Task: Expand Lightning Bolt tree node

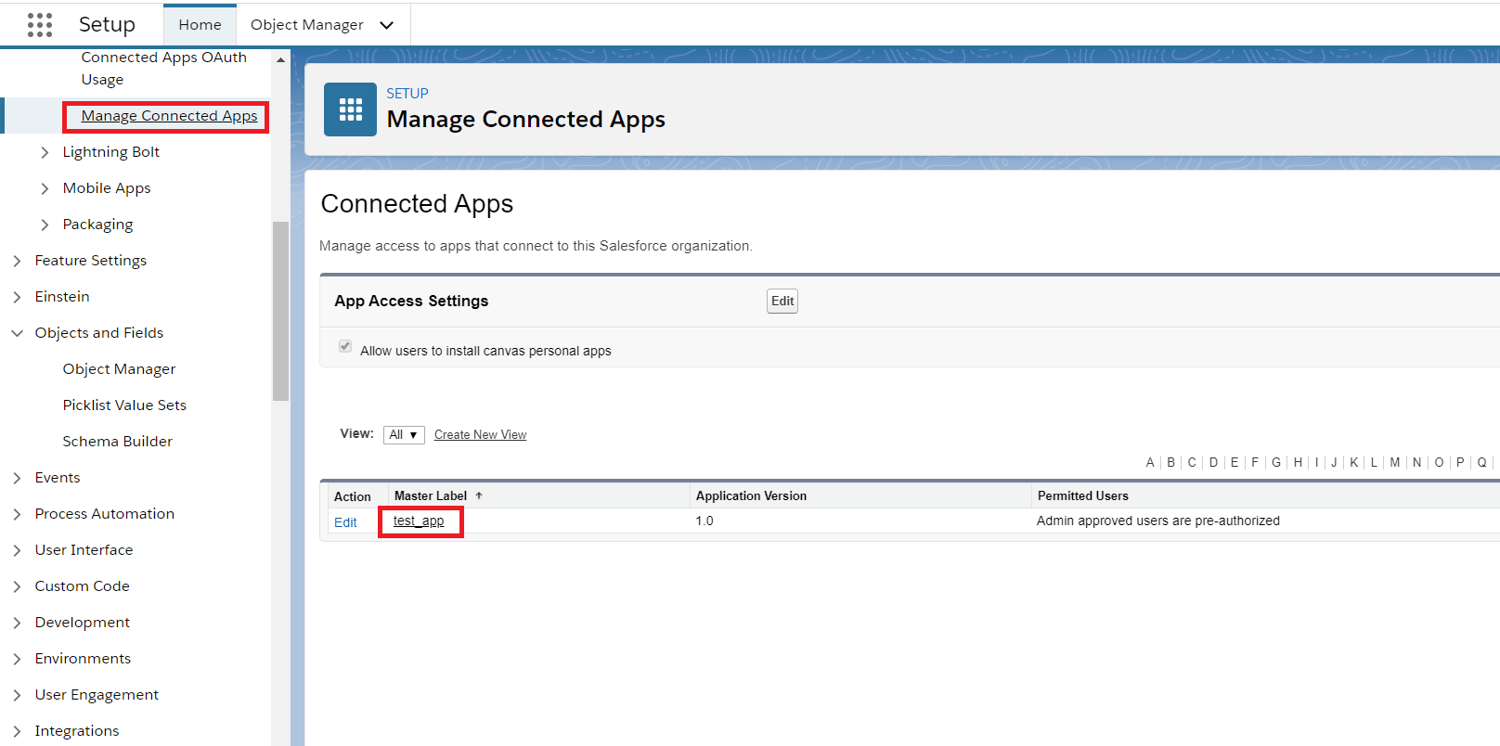Action: (45, 152)
